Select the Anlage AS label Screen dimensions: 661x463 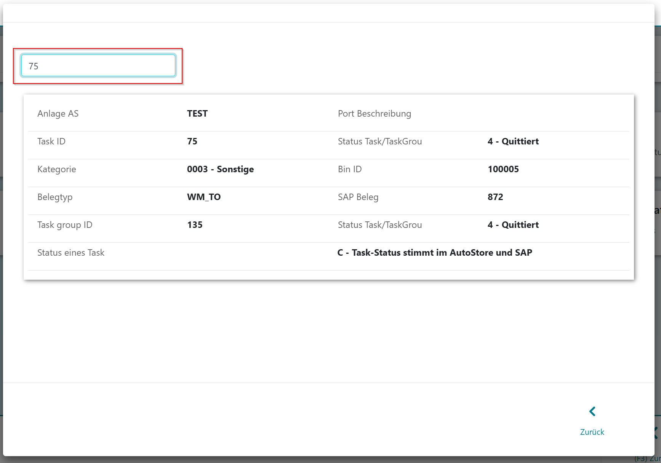58,114
